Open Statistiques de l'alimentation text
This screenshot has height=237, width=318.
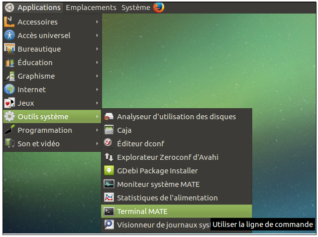167,198
